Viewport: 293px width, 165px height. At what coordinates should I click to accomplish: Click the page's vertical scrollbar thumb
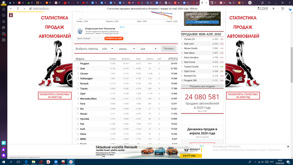[x=292, y=65]
